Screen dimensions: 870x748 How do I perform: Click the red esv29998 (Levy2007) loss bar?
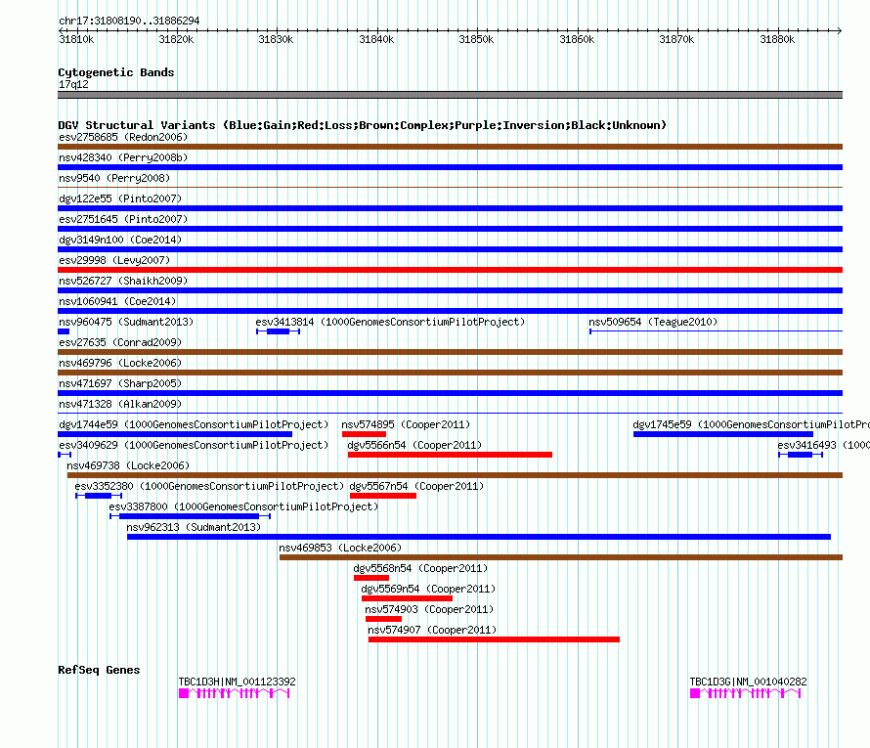pyautogui.click(x=450, y=270)
